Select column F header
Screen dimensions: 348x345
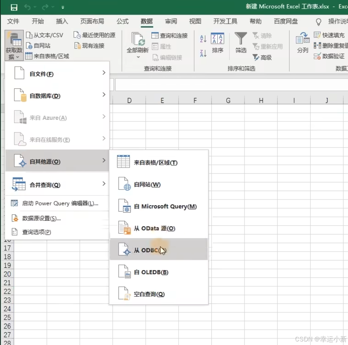click(x=195, y=101)
